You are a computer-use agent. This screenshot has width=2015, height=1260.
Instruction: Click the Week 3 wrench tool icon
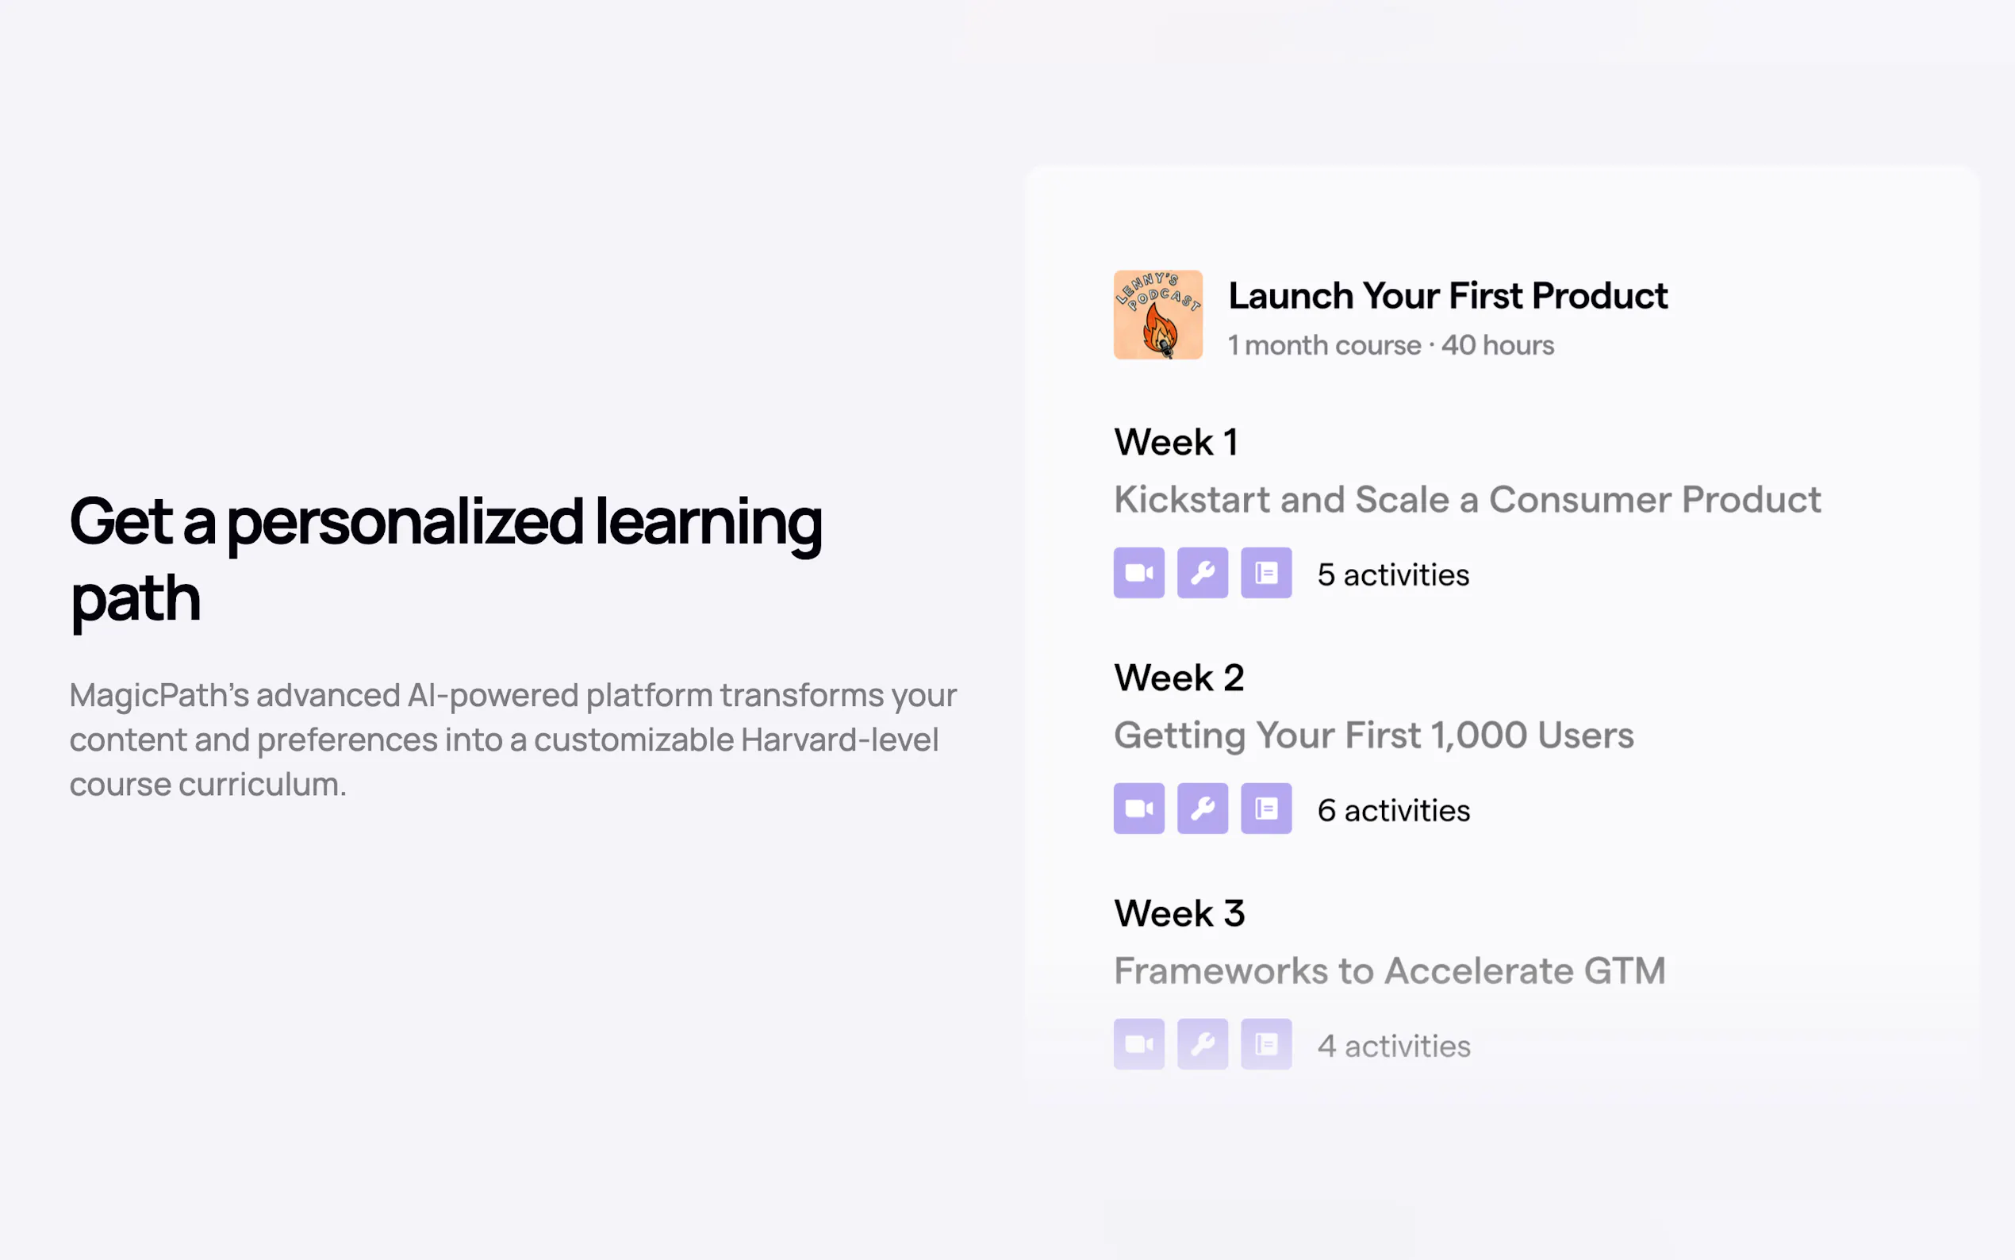(1202, 1044)
